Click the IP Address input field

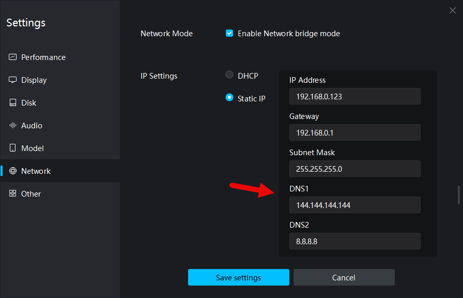pyautogui.click(x=354, y=96)
